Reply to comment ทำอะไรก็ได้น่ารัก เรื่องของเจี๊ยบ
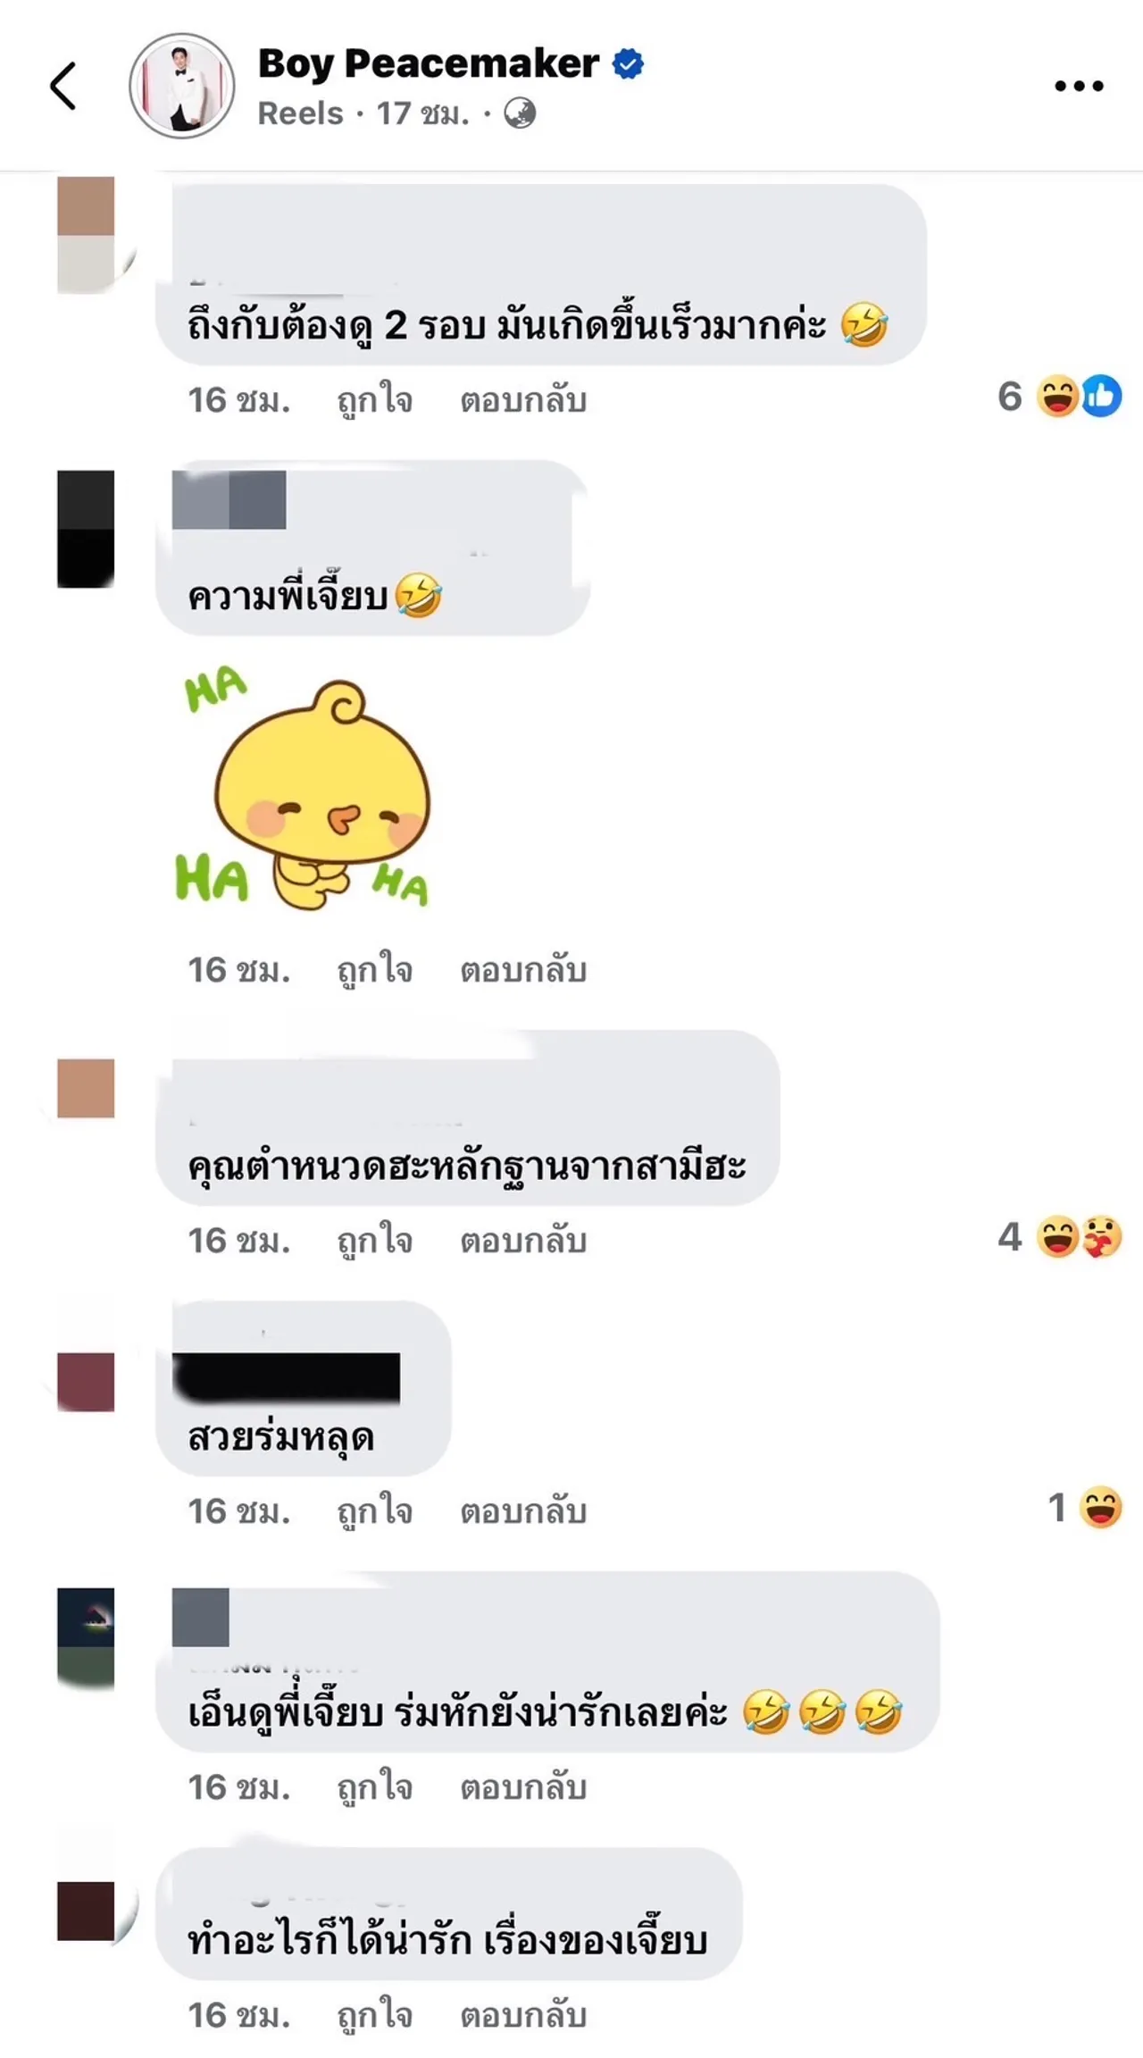1143x2058 pixels. point(523,2015)
